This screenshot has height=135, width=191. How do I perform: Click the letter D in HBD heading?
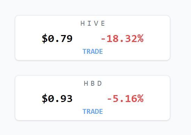[100, 83]
